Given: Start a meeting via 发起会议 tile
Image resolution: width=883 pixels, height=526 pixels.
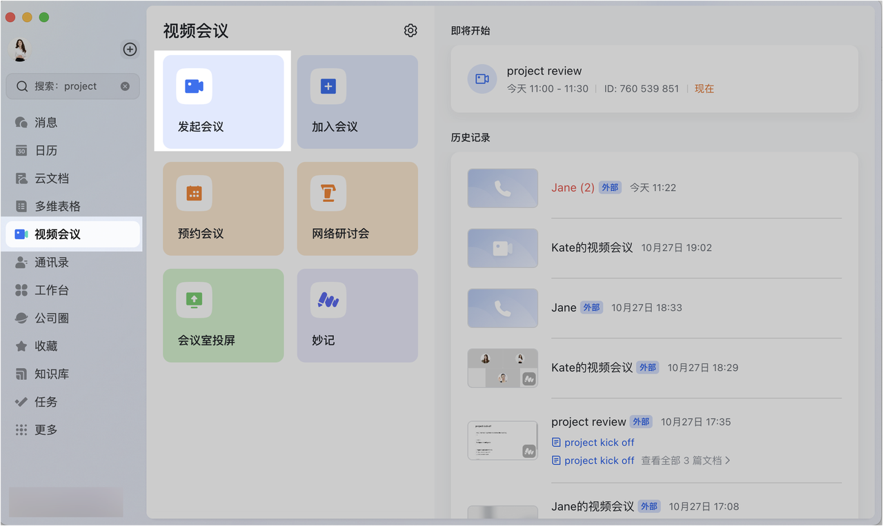Looking at the screenshot, I should point(223,101).
